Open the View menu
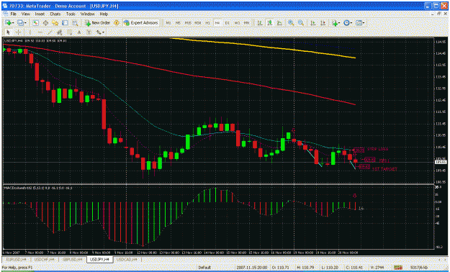This screenshot has width=450, height=272. 25,14
